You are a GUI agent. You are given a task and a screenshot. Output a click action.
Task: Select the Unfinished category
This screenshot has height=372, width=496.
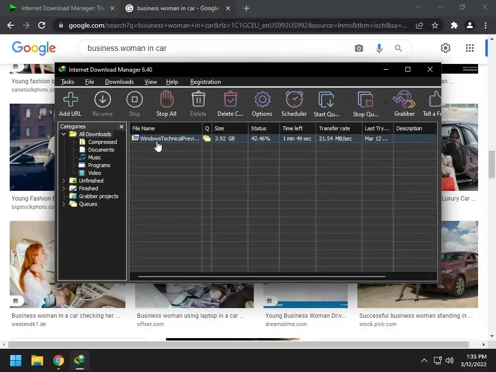[x=91, y=181]
